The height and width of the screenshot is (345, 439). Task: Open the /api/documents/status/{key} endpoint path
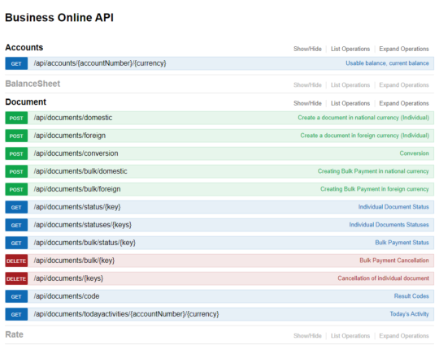point(77,207)
